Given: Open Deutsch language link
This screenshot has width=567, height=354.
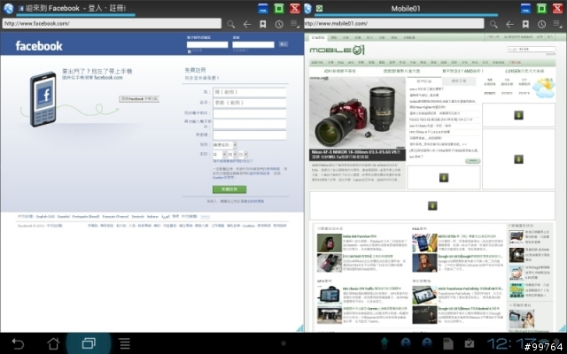Looking at the screenshot, I should [x=138, y=216].
